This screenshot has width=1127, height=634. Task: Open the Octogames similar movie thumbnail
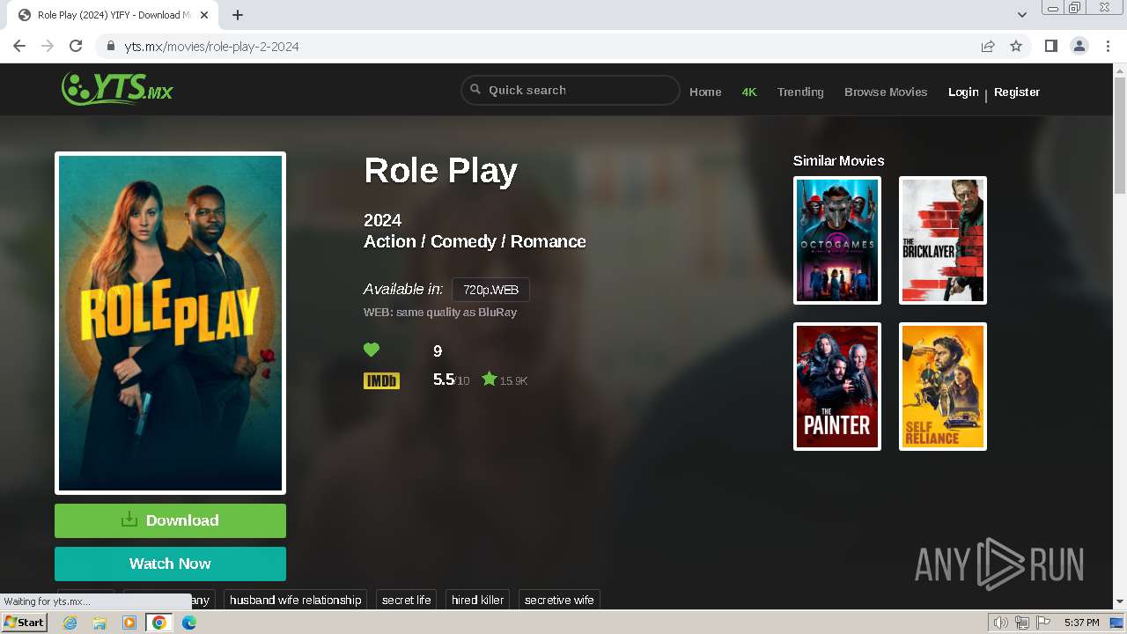pyautogui.click(x=837, y=240)
